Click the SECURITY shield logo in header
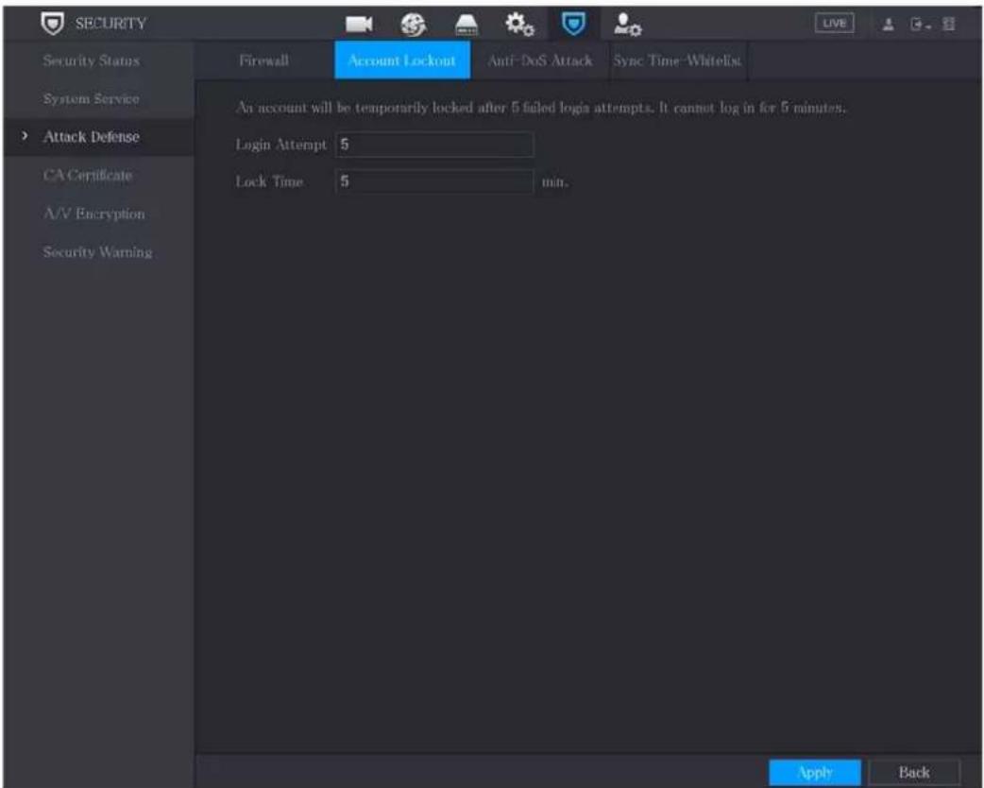The height and width of the screenshot is (788, 984). click(52, 24)
